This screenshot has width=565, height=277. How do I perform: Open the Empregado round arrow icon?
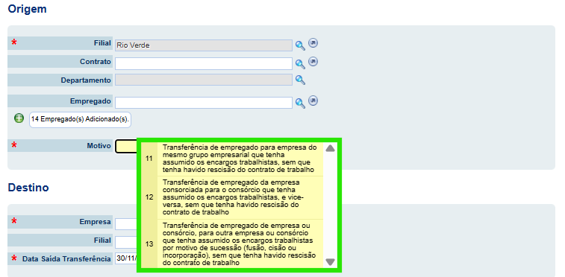tap(313, 101)
